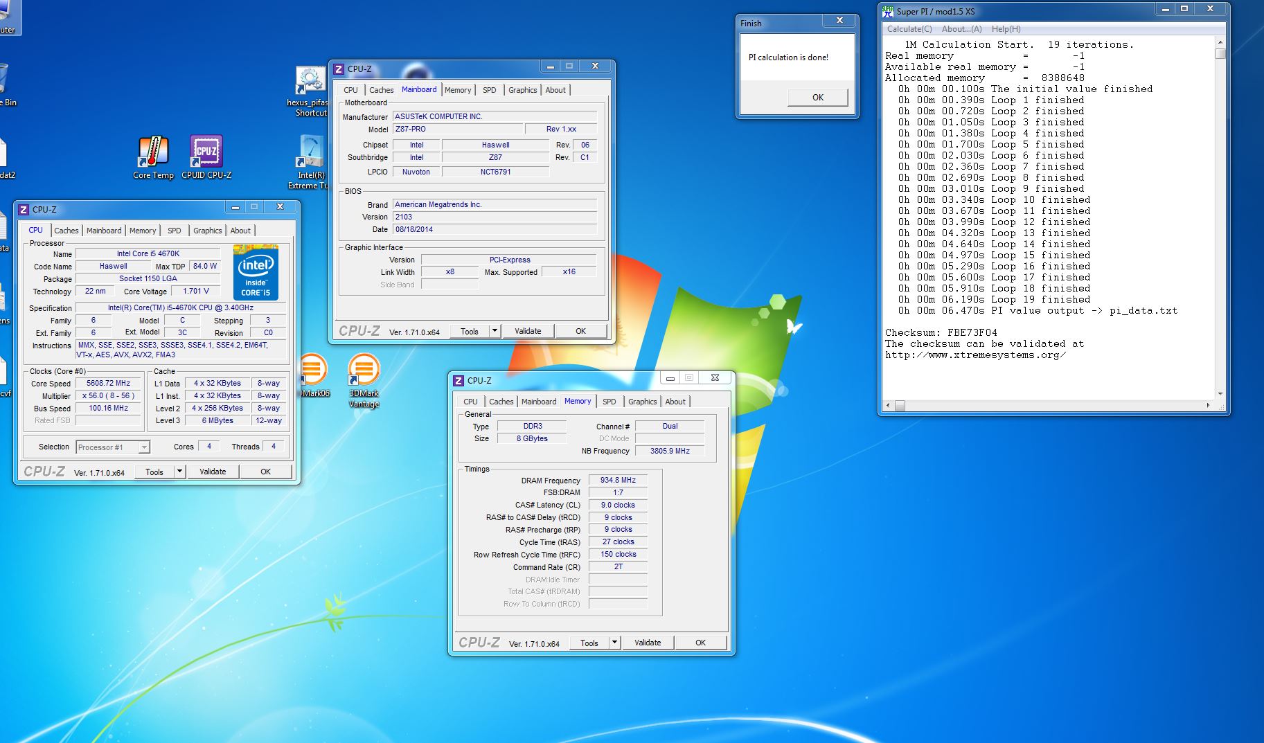Click the NB Frequency value 3805.9 MHz
Screen dimensions: 1264x743
pyautogui.click(x=670, y=451)
